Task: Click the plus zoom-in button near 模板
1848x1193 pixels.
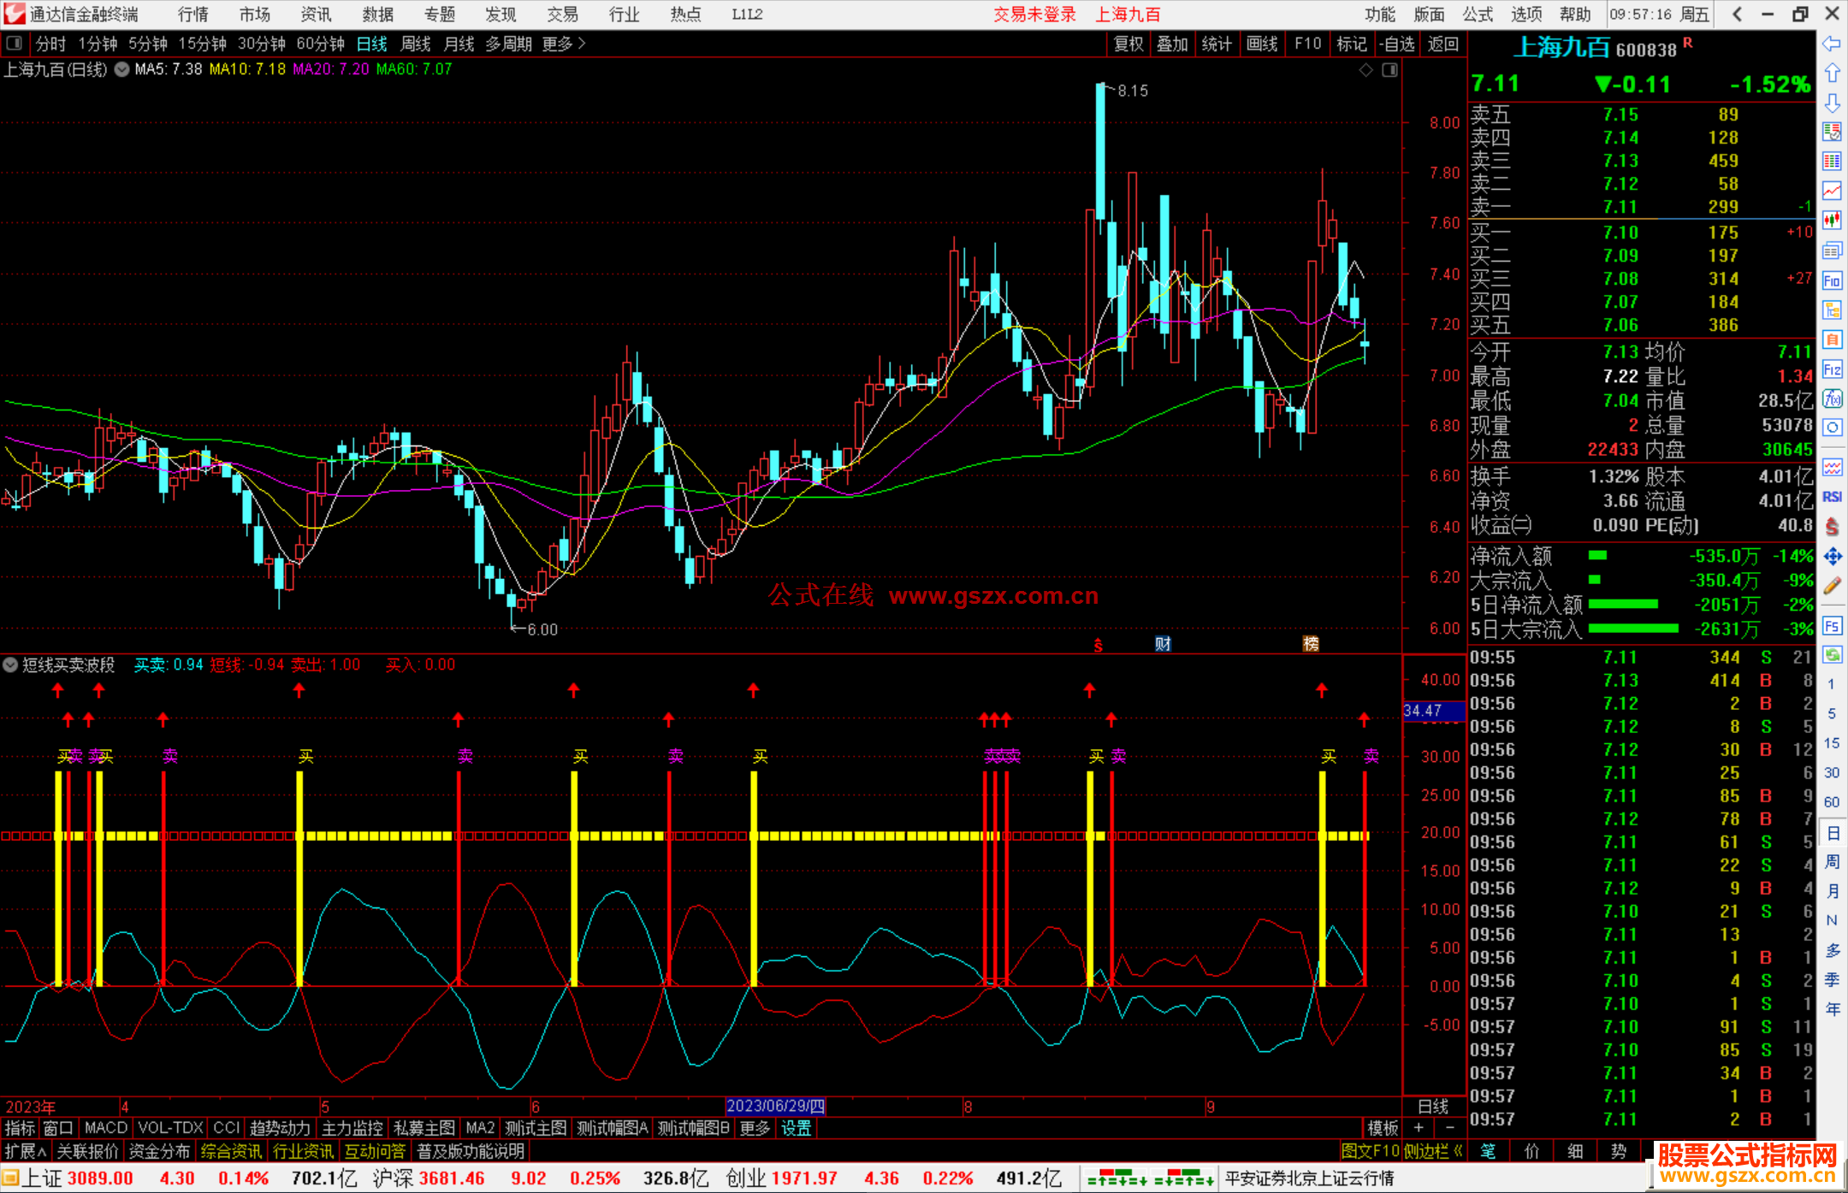Action: (x=1419, y=1128)
